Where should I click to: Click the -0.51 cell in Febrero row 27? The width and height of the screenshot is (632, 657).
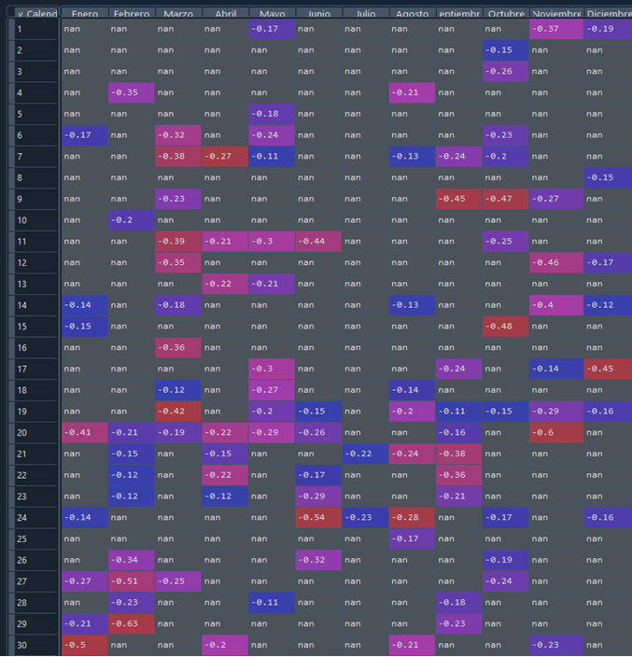(x=132, y=581)
